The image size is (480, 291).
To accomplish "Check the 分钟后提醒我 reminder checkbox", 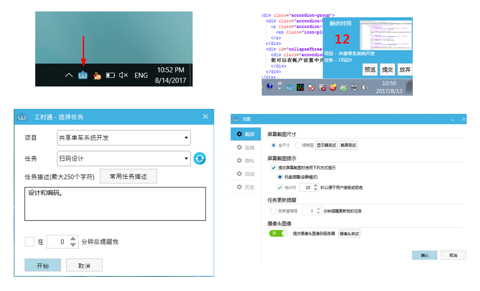I will click(30, 242).
